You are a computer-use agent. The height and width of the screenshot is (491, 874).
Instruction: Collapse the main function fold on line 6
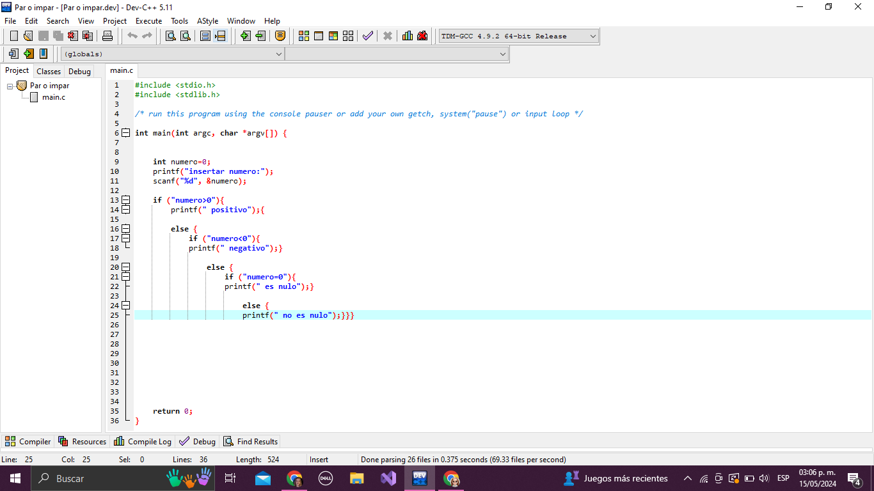[x=126, y=133]
